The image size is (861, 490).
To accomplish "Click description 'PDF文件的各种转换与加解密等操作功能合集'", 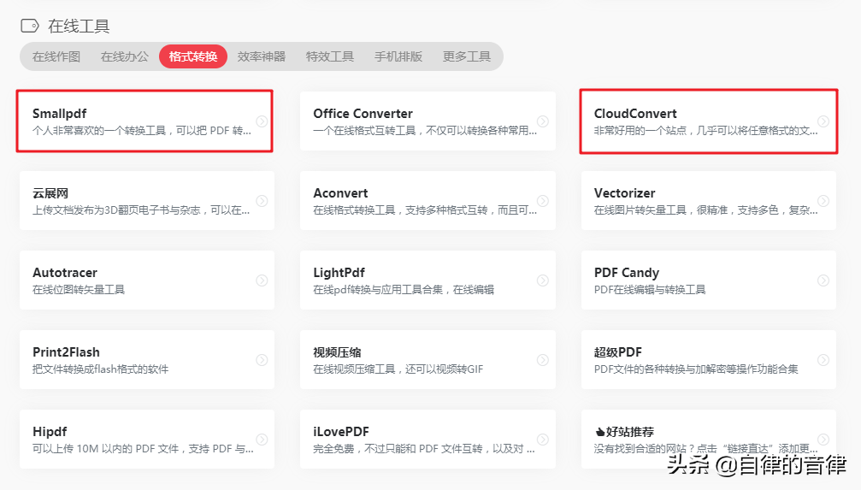I will coord(696,369).
